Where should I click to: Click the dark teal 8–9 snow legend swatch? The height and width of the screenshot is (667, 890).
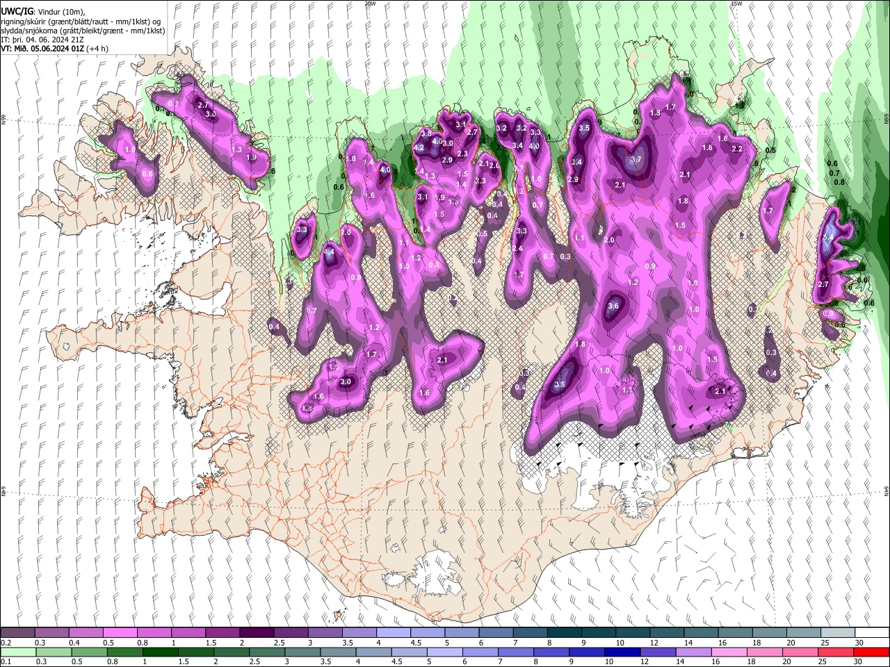pyautogui.click(x=564, y=633)
